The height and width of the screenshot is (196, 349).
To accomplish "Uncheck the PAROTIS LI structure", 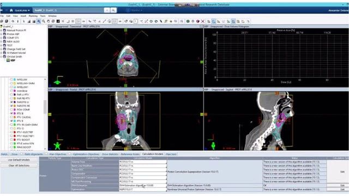I will [x=11, y=102].
